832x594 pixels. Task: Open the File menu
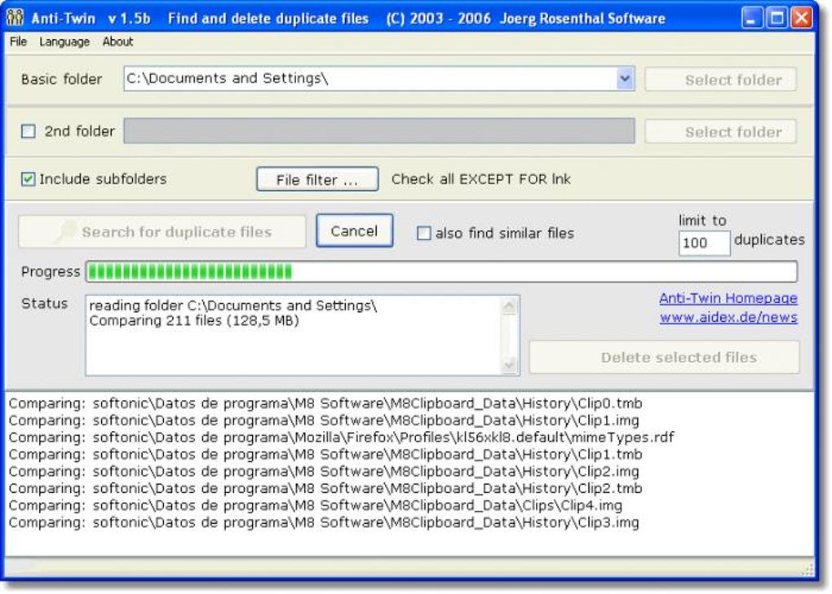pyautogui.click(x=18, y=42)
